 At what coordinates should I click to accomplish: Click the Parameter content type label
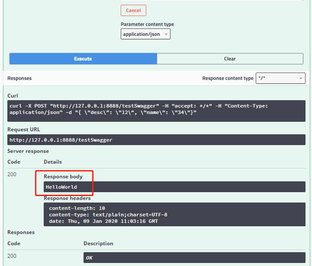click(147, 24)
